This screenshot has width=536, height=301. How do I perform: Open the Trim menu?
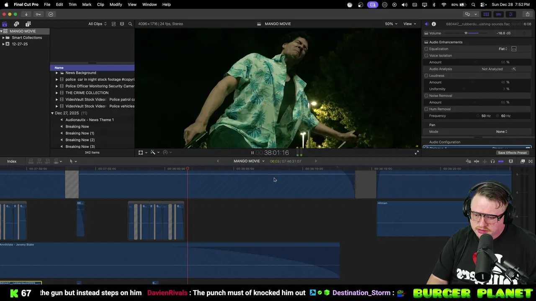point(72,5)
